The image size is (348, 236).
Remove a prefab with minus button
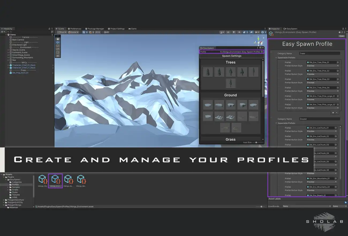tap(336, 113)
